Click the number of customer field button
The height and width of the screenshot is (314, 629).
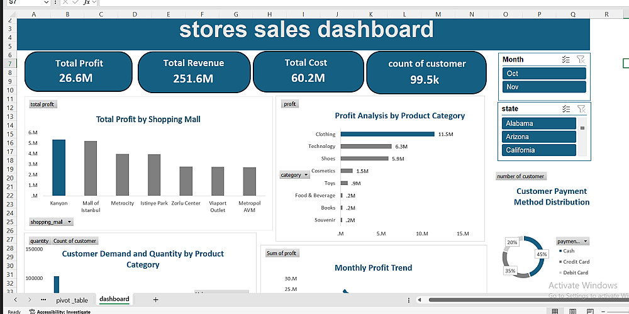521,176
